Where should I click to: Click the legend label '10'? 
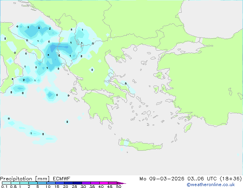click(48, 186)
